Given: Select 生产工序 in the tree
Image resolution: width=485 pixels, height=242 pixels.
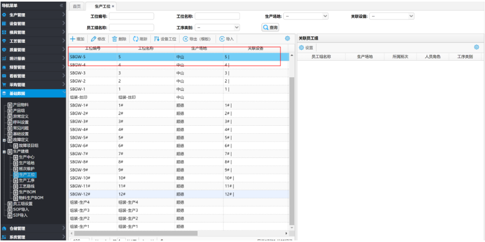Looking at the screenshot, I should click(26, 180).
